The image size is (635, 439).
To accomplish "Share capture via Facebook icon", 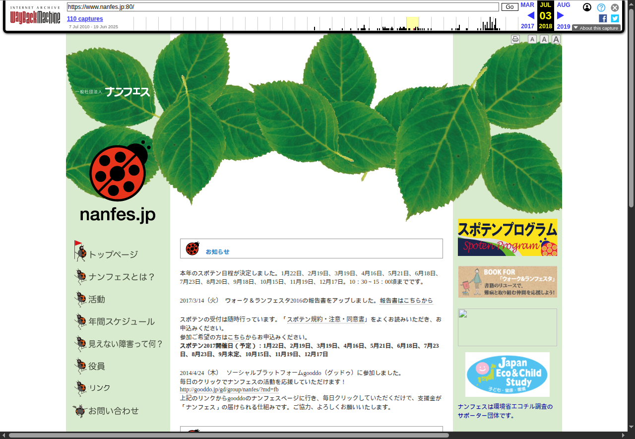I will 603,18.
